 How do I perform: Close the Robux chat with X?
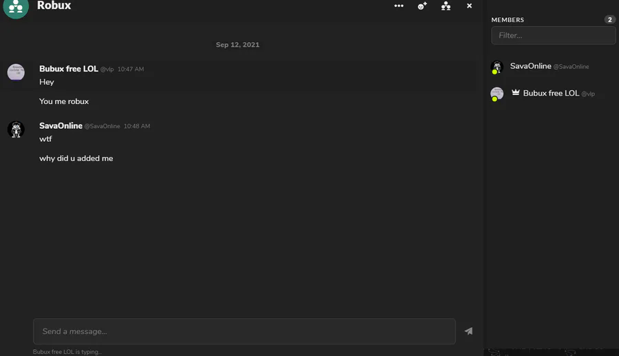click(469, 6)
